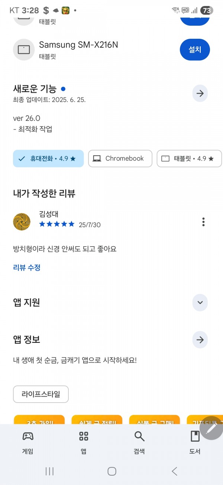Open the 도서 bookmark icon
Screen dimensions: 223x485
(195, 436)
